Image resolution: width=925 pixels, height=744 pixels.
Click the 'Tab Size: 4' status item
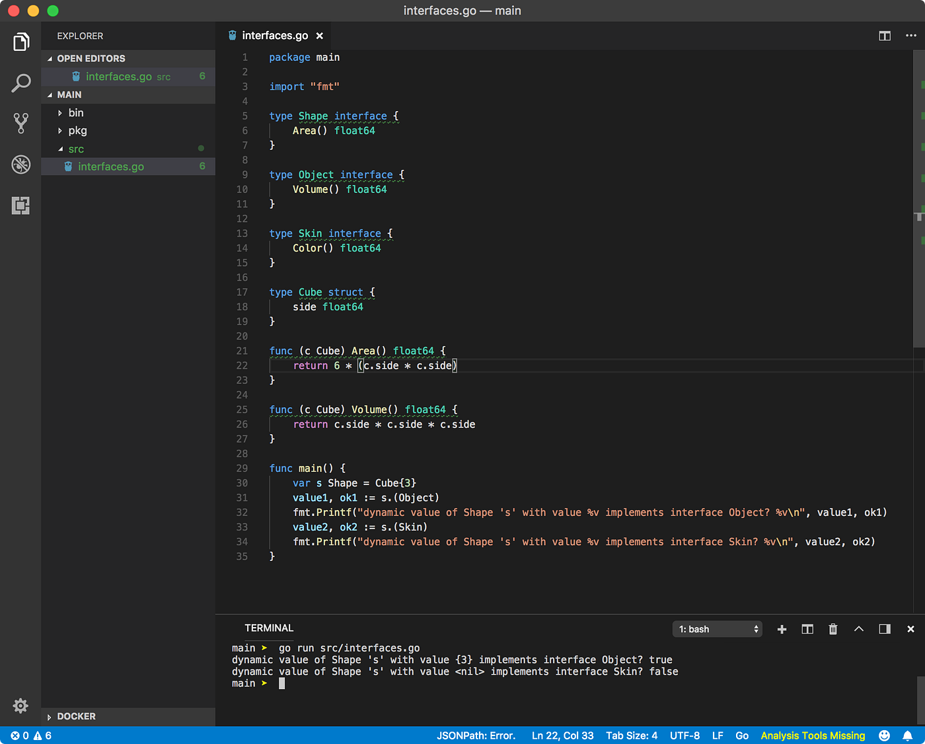632,735
